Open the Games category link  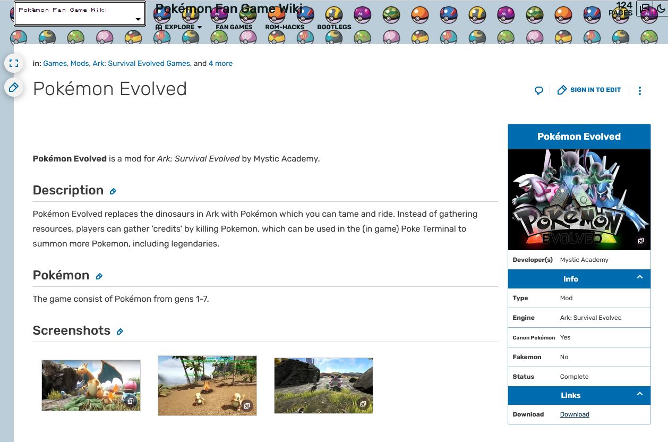click(x=55, y=63)
